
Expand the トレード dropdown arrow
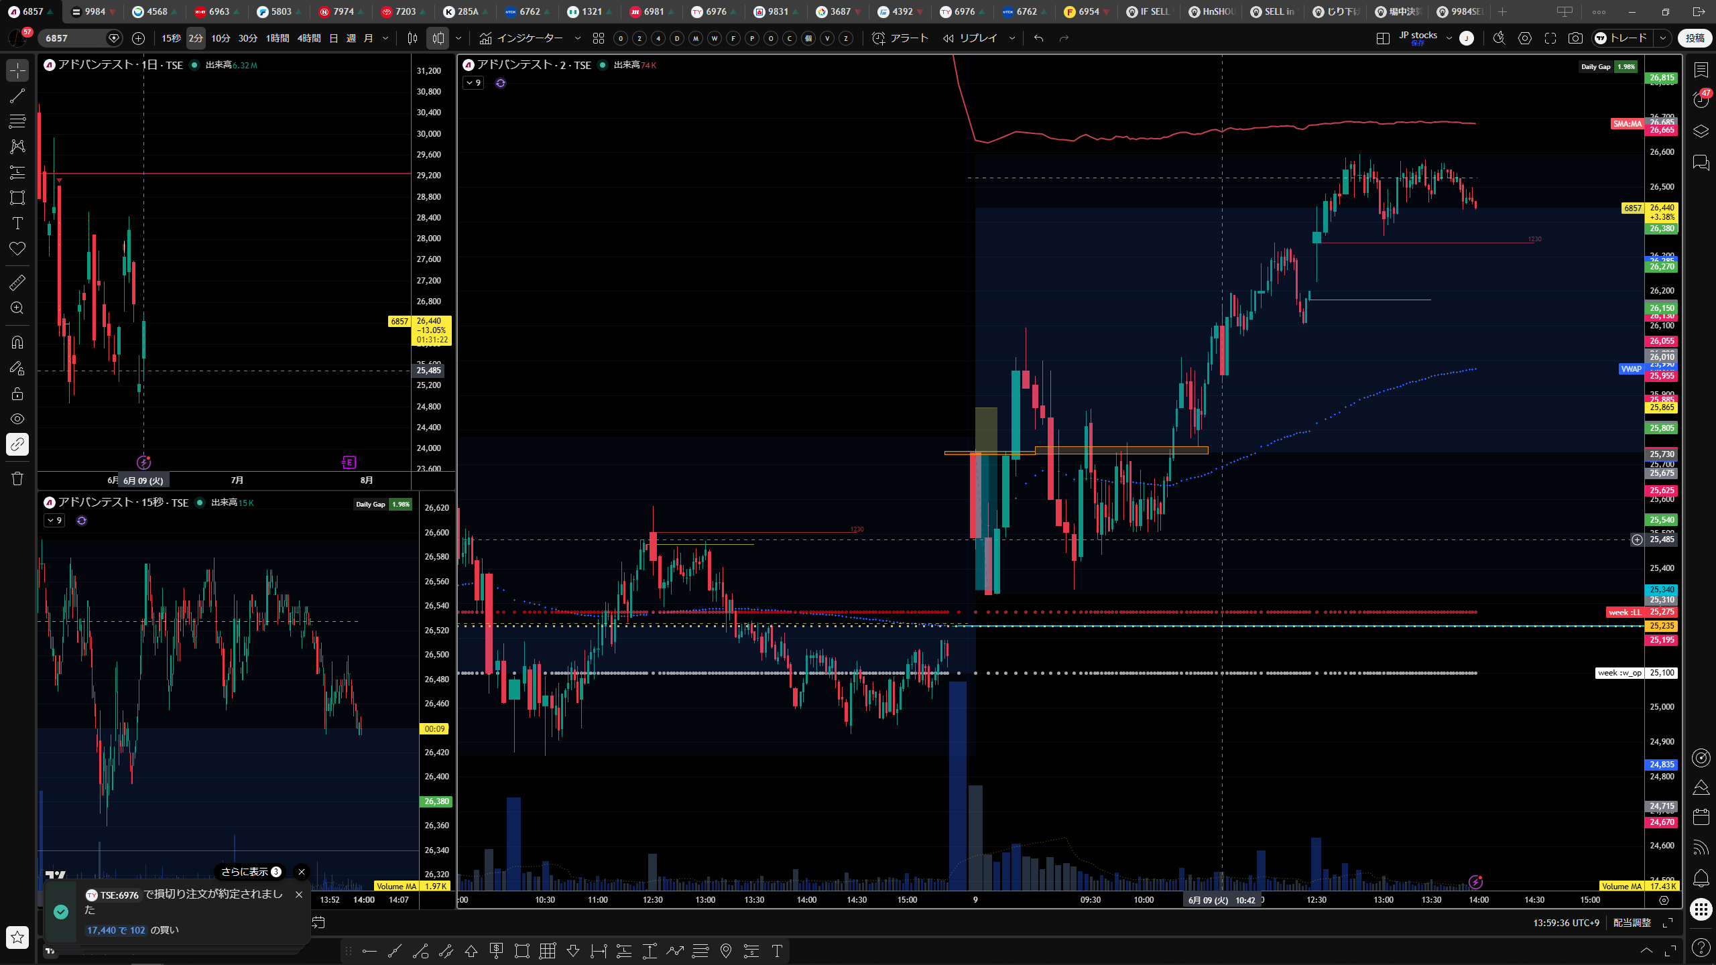1663,38
